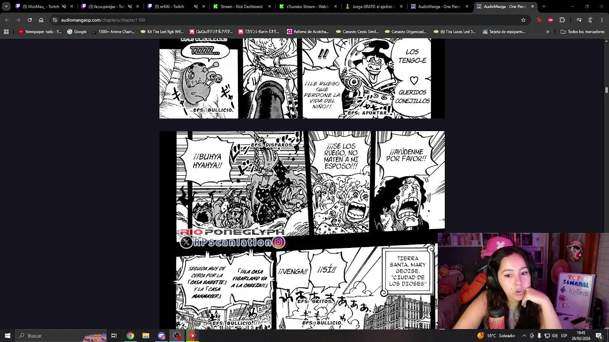
Task: Open the 1500+ Anime Chain bookmark
Action: point(113,31)
